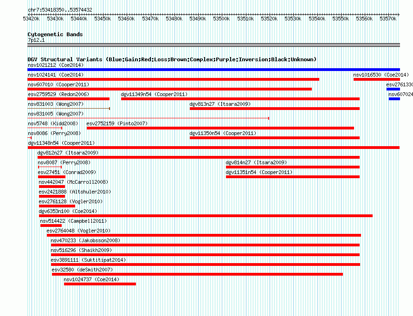Open dgv814n27 (Itsara2009) variant label
The height and width of the screenshot is (316, 413).
click(256, 162)
